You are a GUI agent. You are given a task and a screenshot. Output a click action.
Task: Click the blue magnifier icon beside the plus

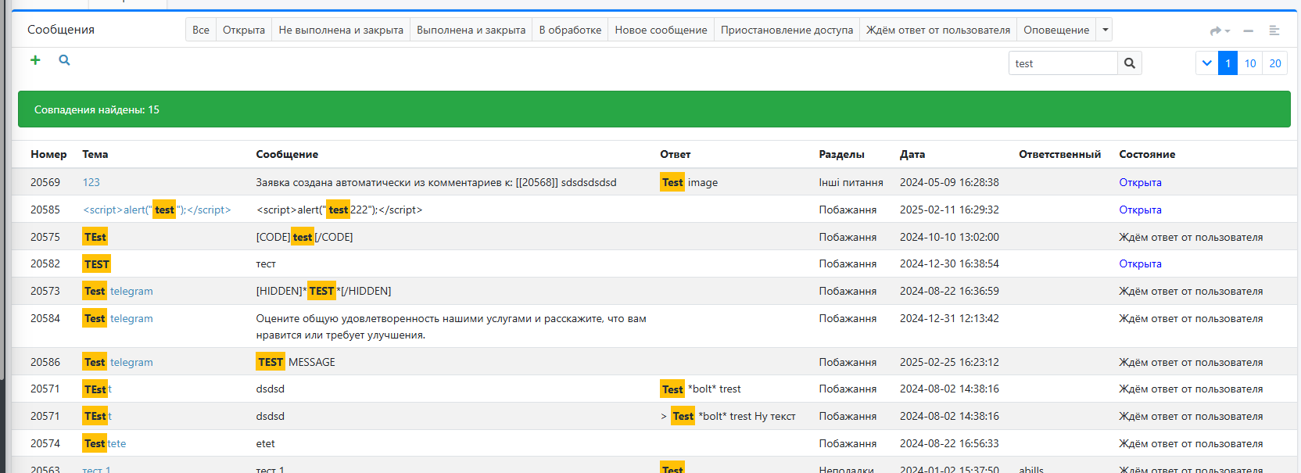pyautogui.click(x=64, y=60)
